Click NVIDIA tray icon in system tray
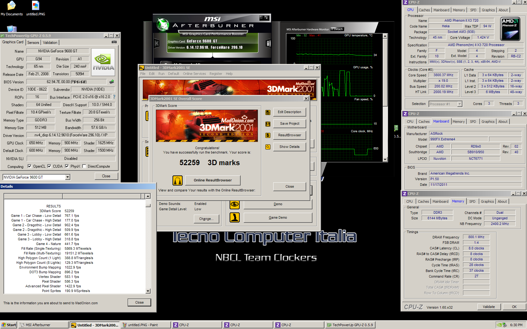The height and width of the screenshot is (329, 527). pos(499,325)
